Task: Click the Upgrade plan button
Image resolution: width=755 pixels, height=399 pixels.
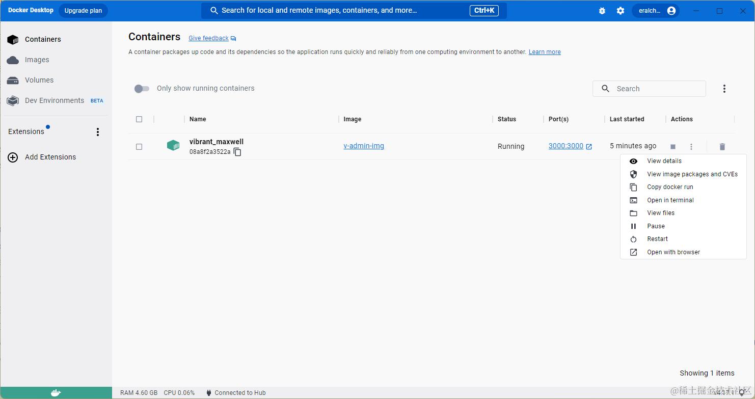Action: [83, 11]
